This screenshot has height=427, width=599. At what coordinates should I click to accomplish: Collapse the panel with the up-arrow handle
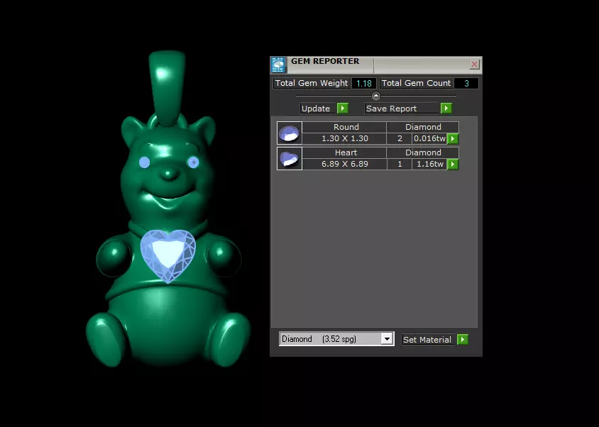click(376, 96)
